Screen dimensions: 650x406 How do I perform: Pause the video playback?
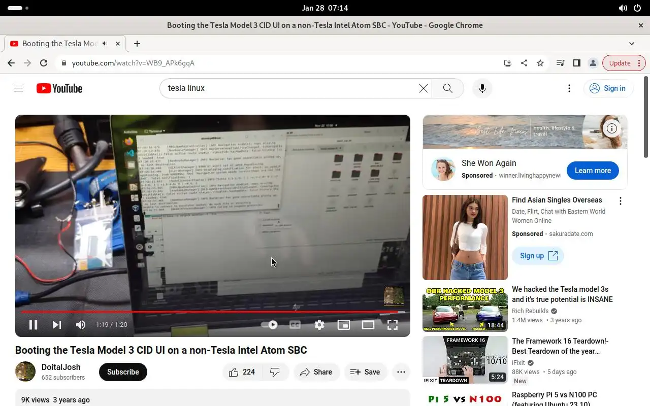(x=33, y=325)
